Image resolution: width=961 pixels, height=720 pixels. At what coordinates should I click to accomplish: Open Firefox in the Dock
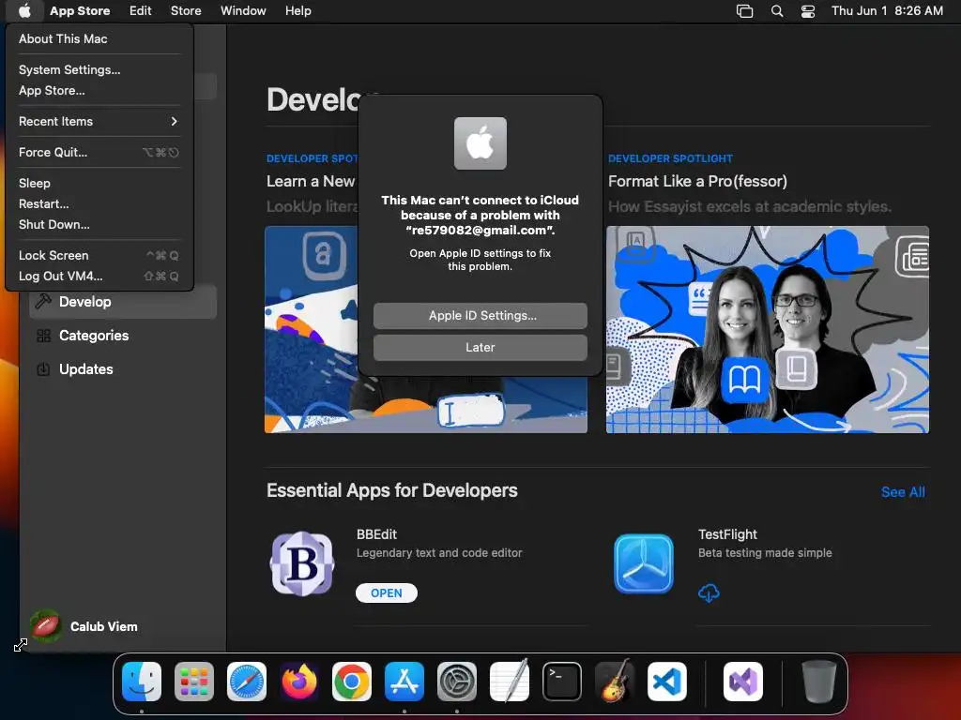click(x=299, y=682)
